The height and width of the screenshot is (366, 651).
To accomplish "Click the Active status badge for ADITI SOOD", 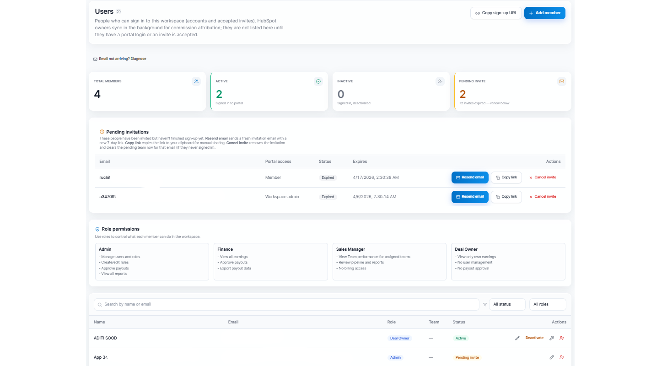I will click(461, 338).
